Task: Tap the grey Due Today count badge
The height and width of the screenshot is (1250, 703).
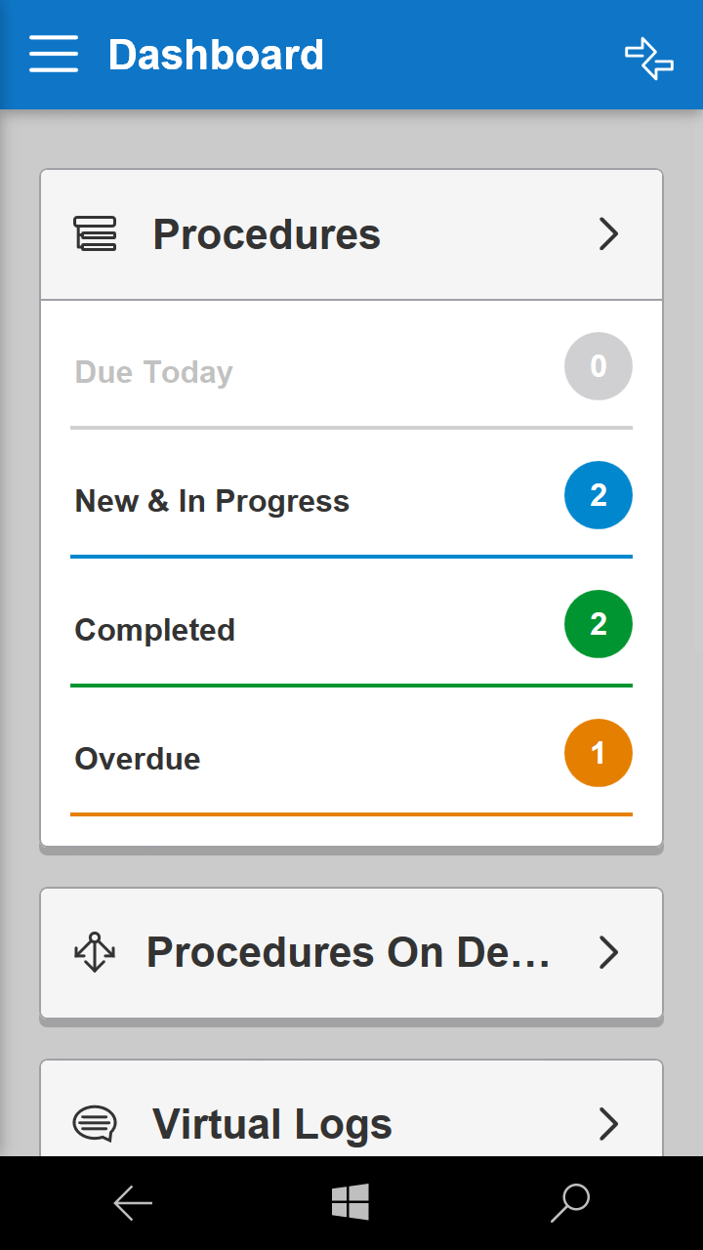Action: (599, 366)
